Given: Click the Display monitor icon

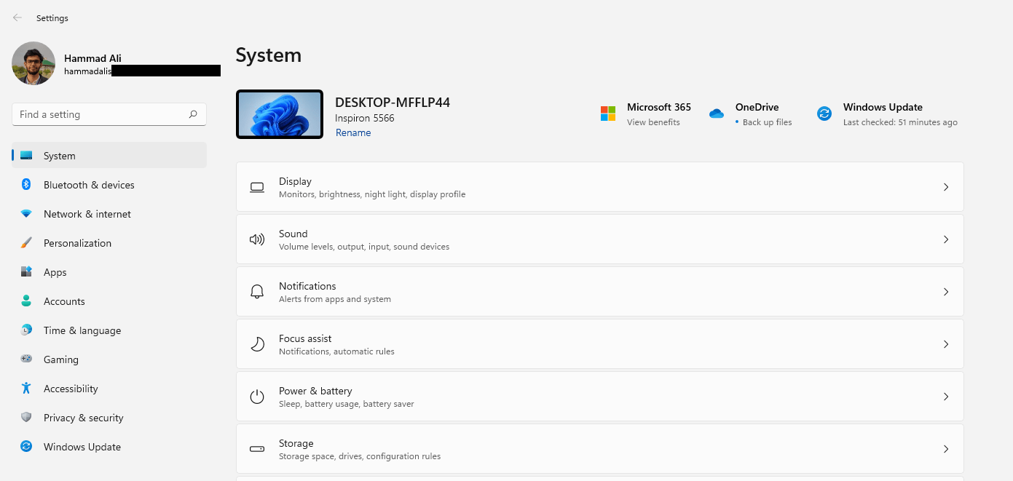Looking at the screenshot, I should point(257,187).
